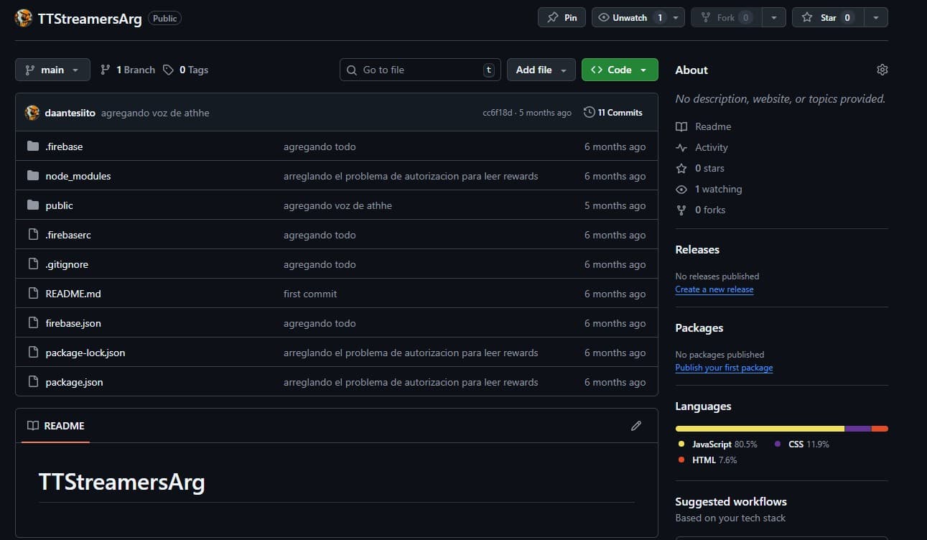Toggle the Pin repository button
The width and height of the screenshot is (927, 540).
pyautogui.click(x=562, y=17)
